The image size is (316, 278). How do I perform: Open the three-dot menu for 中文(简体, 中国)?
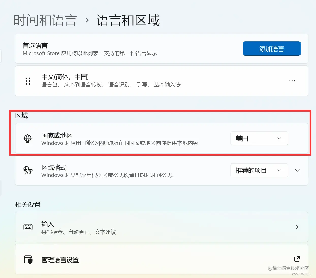pos(292,81)
